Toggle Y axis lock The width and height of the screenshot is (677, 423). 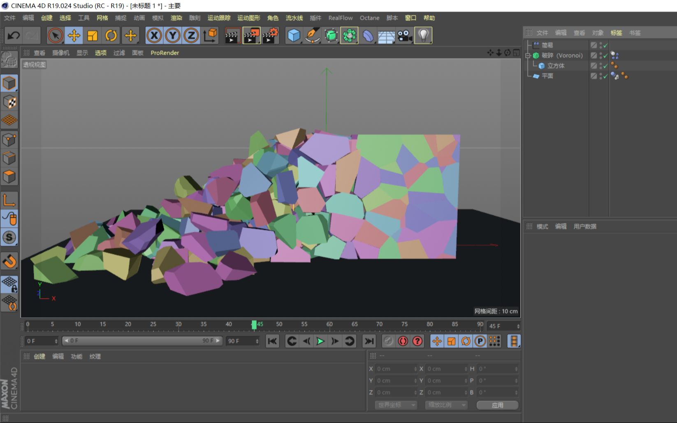[x=173, y=36]
